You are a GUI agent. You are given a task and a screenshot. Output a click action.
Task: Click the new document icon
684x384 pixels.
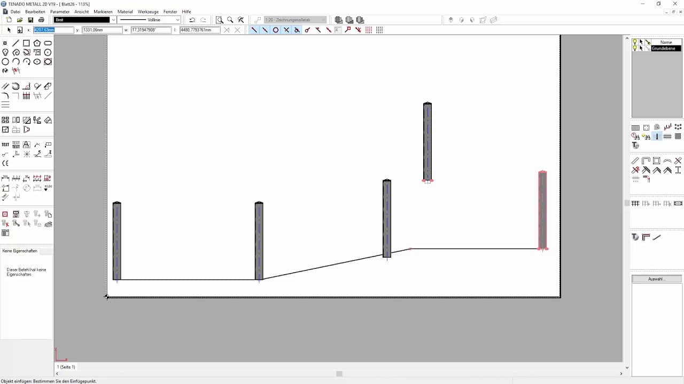click(9, 20)
